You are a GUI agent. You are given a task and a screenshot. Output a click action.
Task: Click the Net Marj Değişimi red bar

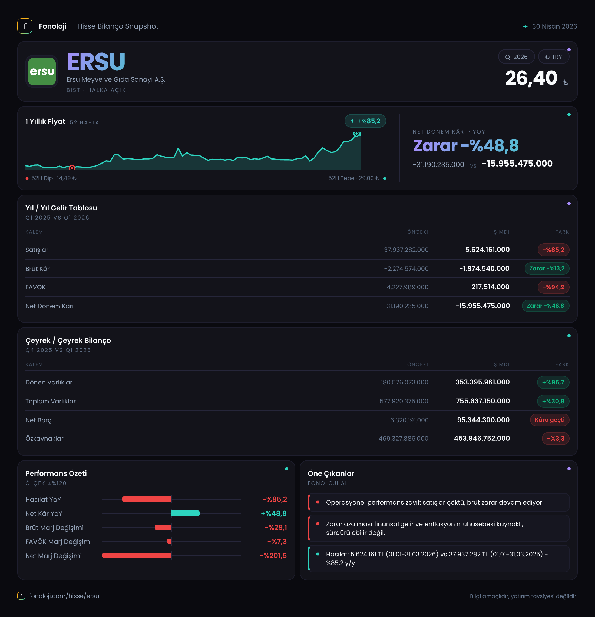[x=137, y=555]
